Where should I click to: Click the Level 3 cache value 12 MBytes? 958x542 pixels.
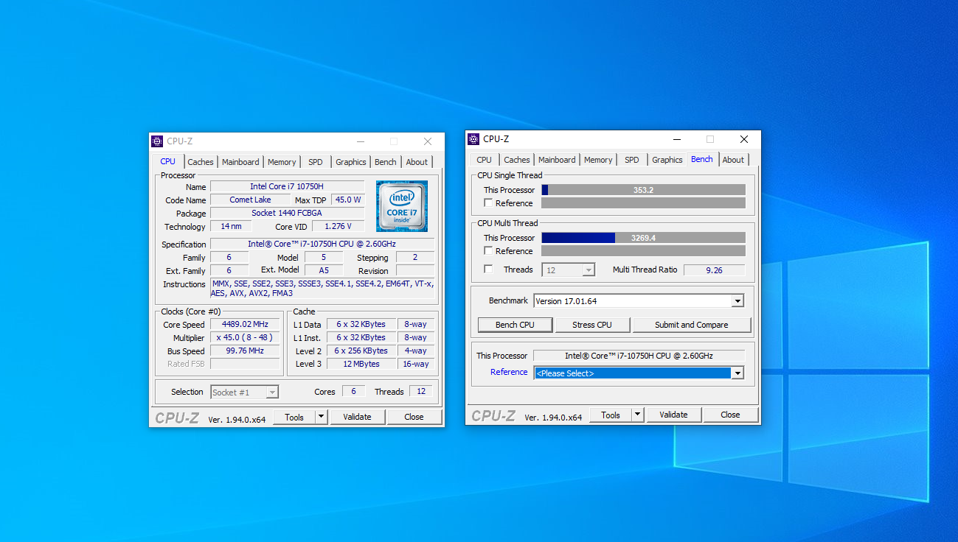(x=361, y=364)
